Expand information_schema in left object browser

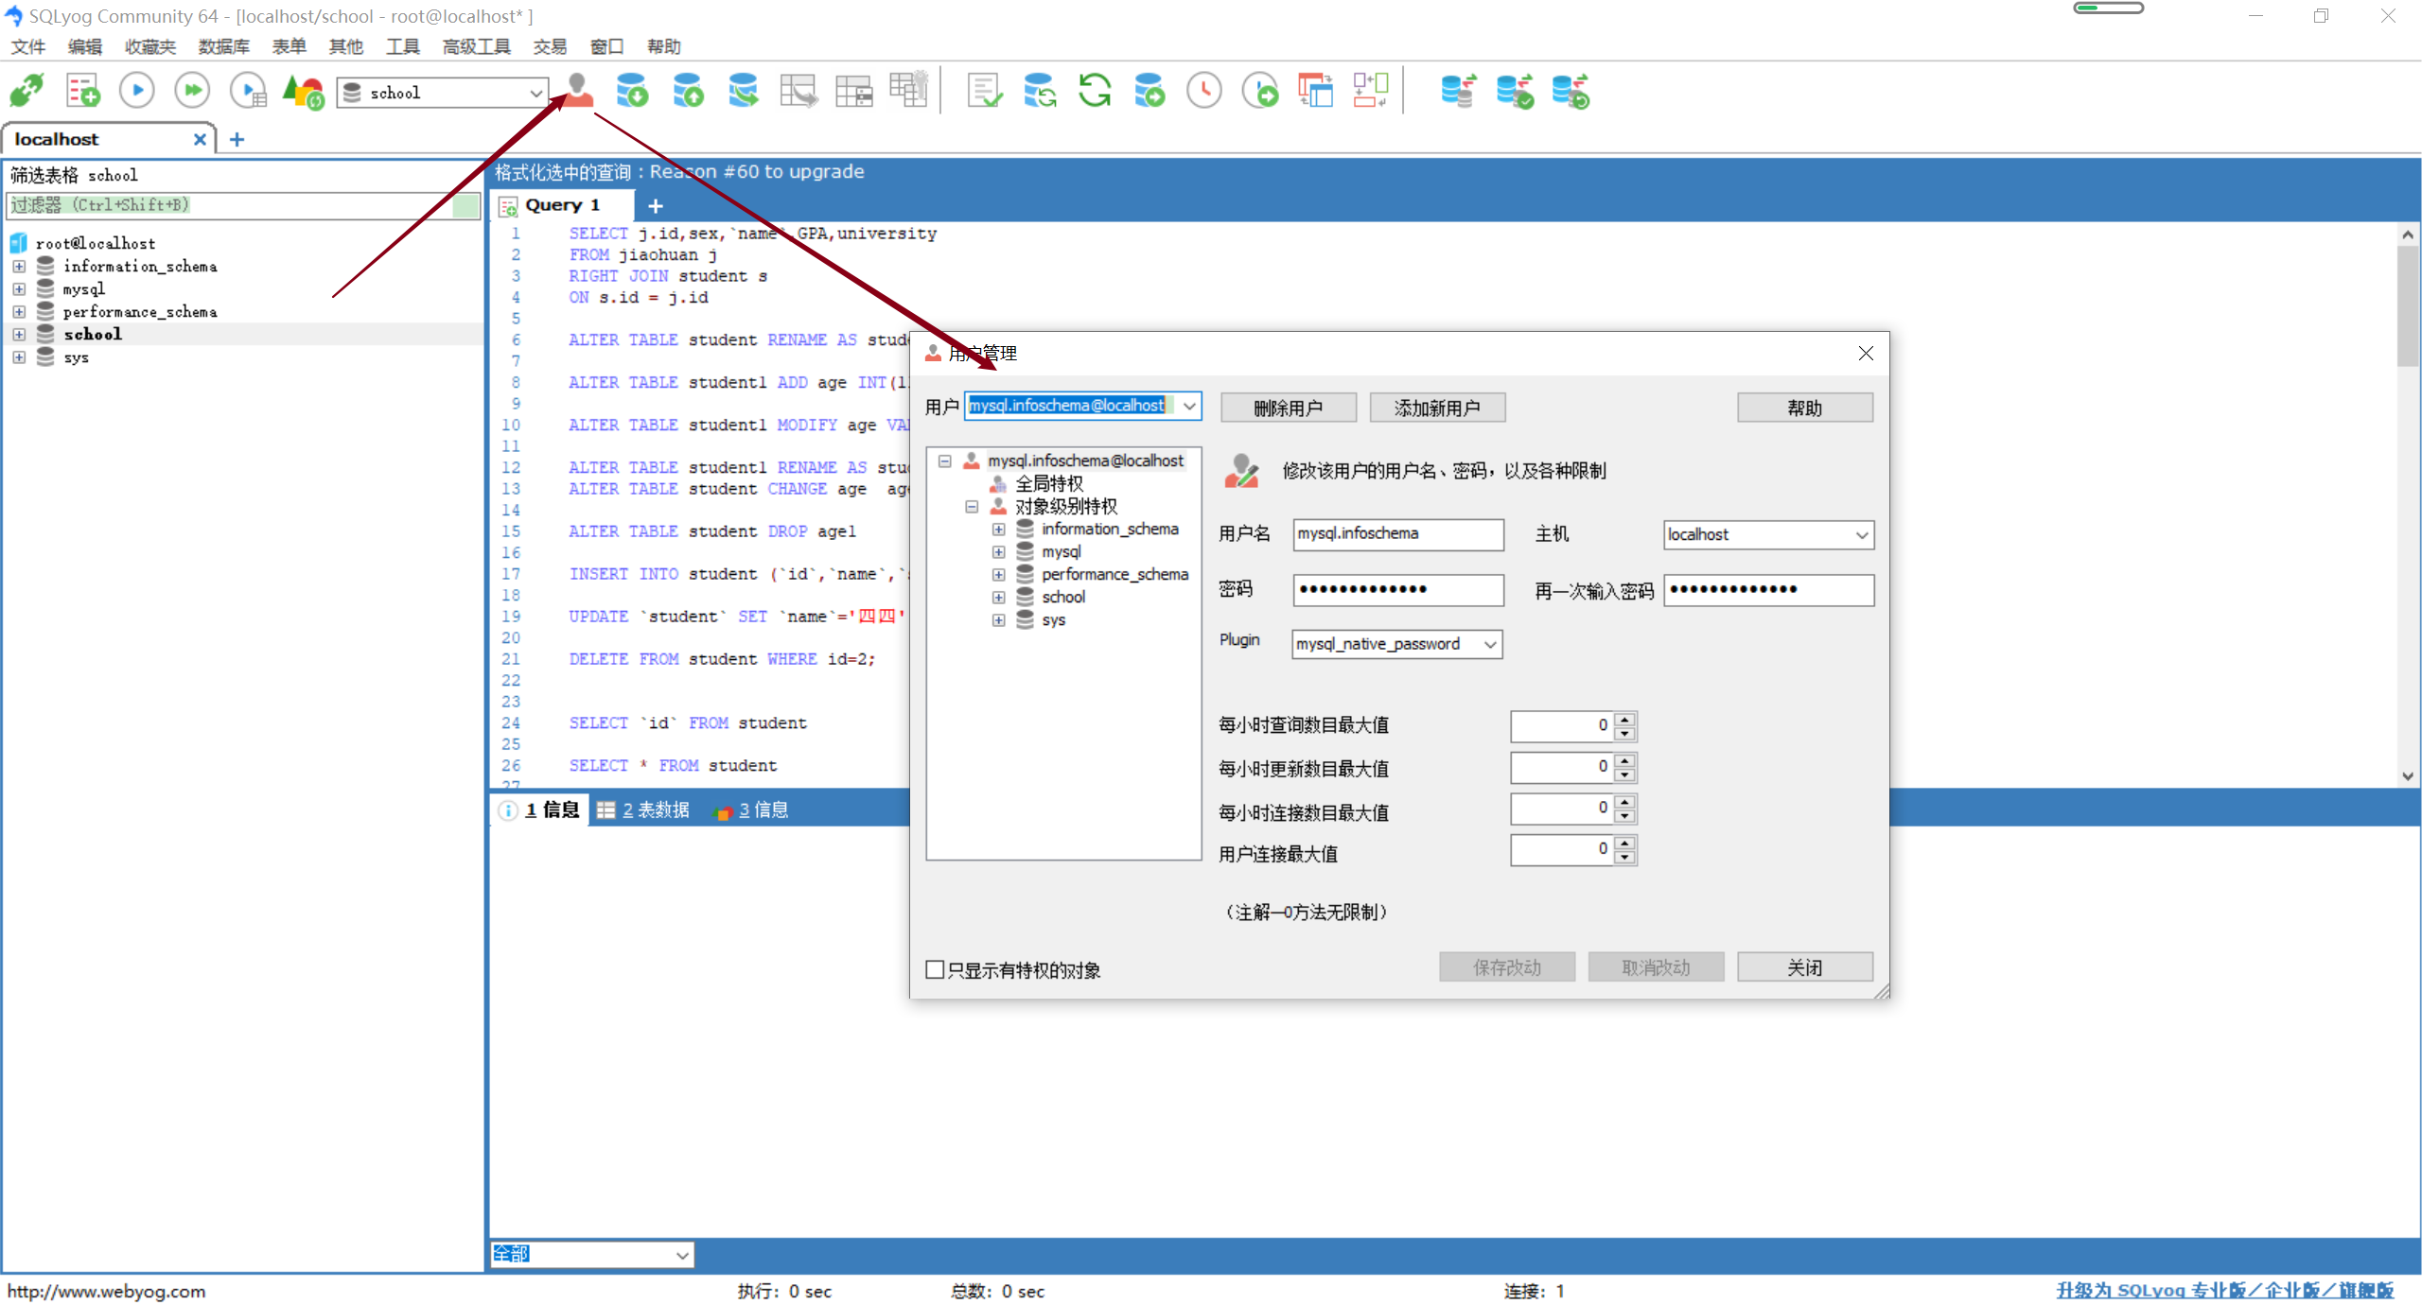19,267
